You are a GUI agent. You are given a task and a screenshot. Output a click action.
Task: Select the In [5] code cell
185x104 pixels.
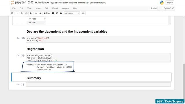click(x=98, y=39)
